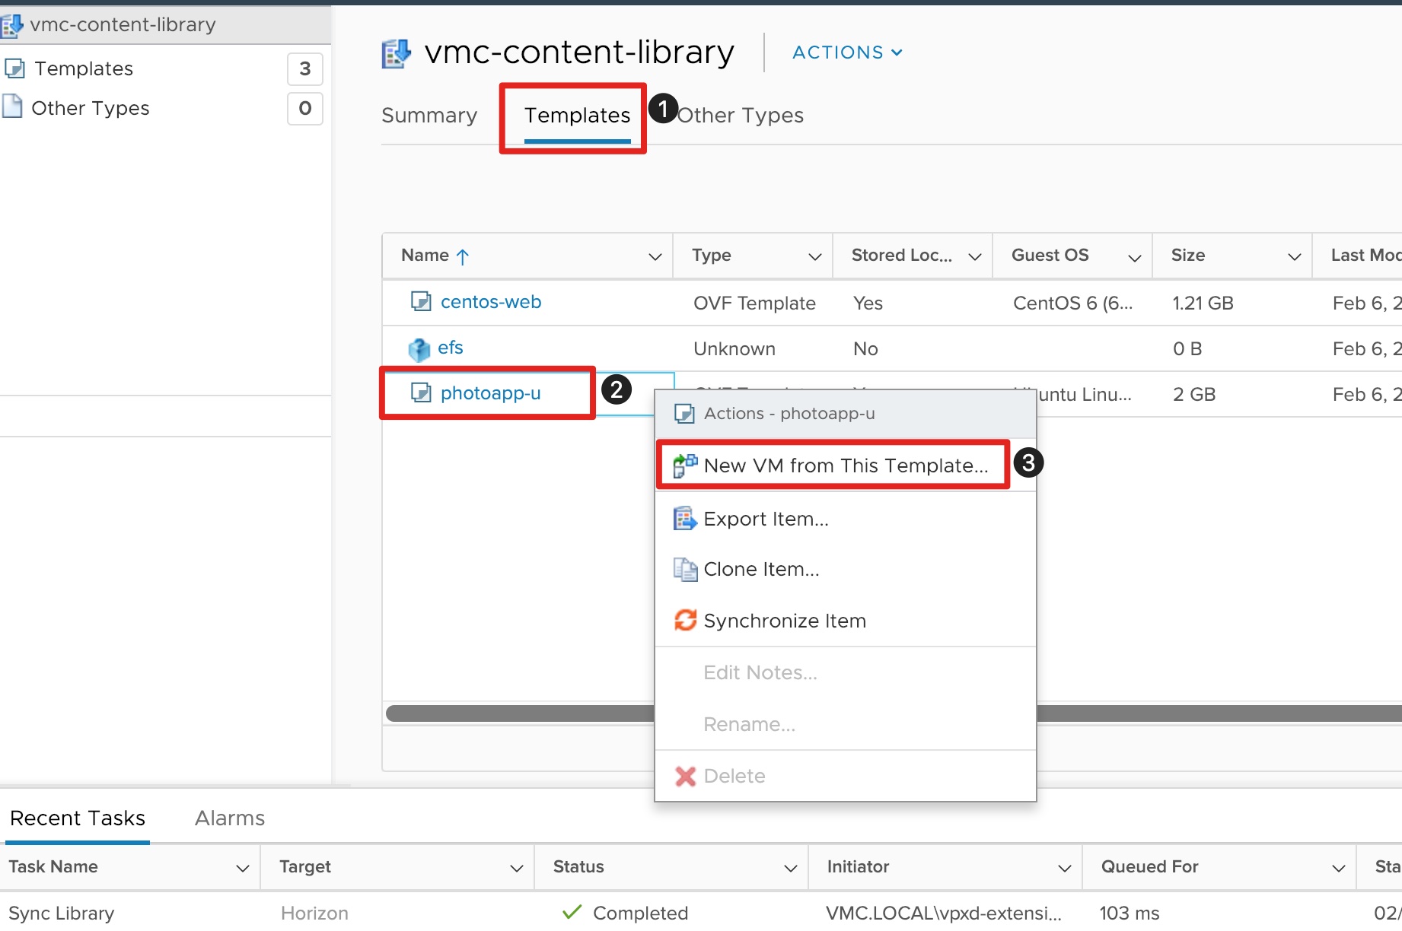Click the Other Types count badge 0
The image size is (1402, 931).
pyautogui.click(x=305, y=108)
